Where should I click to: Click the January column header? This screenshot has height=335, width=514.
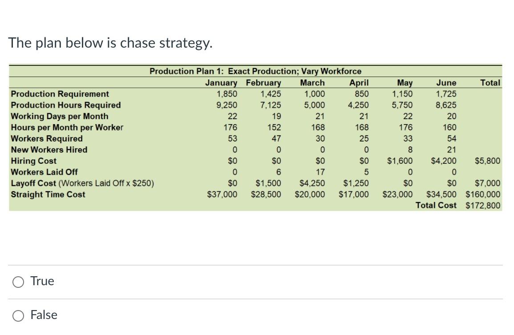(222, 83)
